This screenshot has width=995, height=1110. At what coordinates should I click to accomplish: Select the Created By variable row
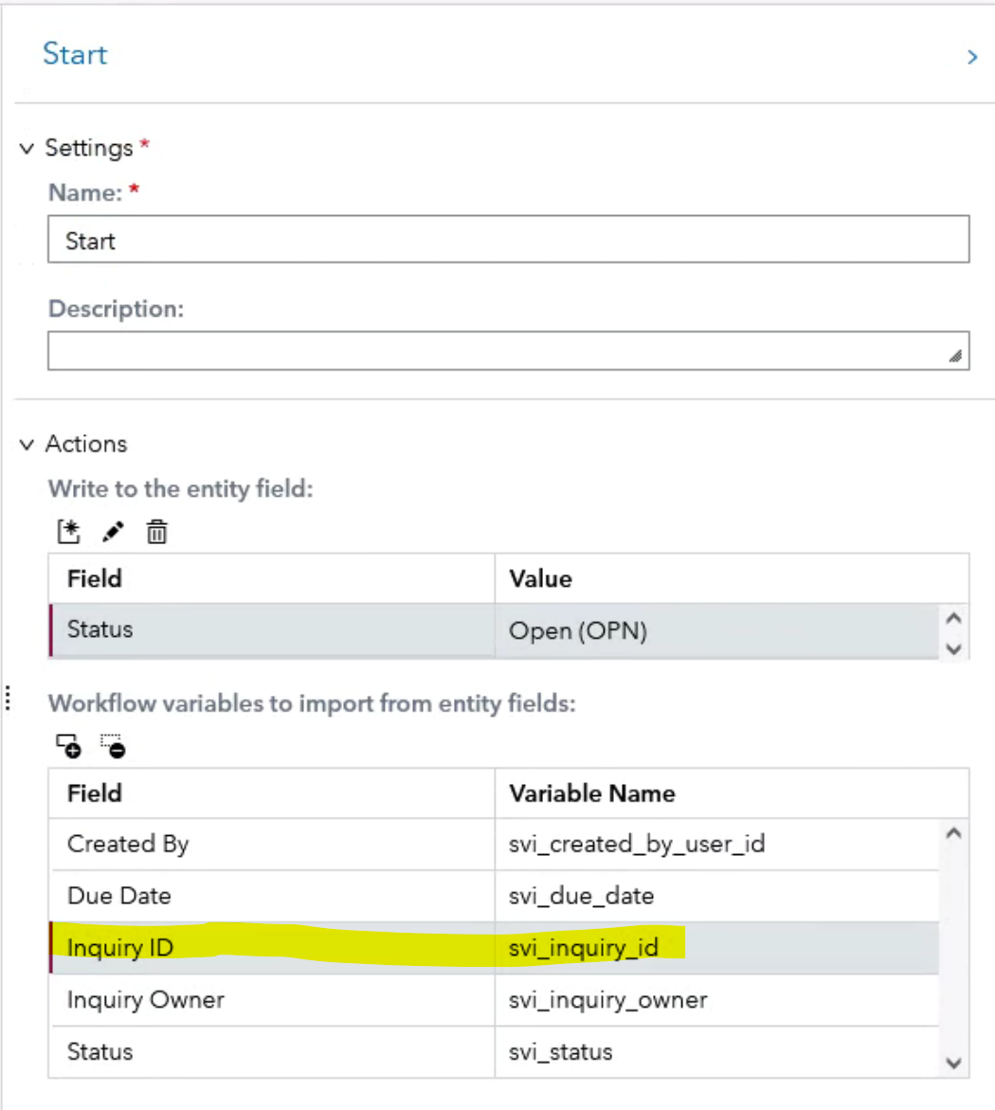pos(271,844)
